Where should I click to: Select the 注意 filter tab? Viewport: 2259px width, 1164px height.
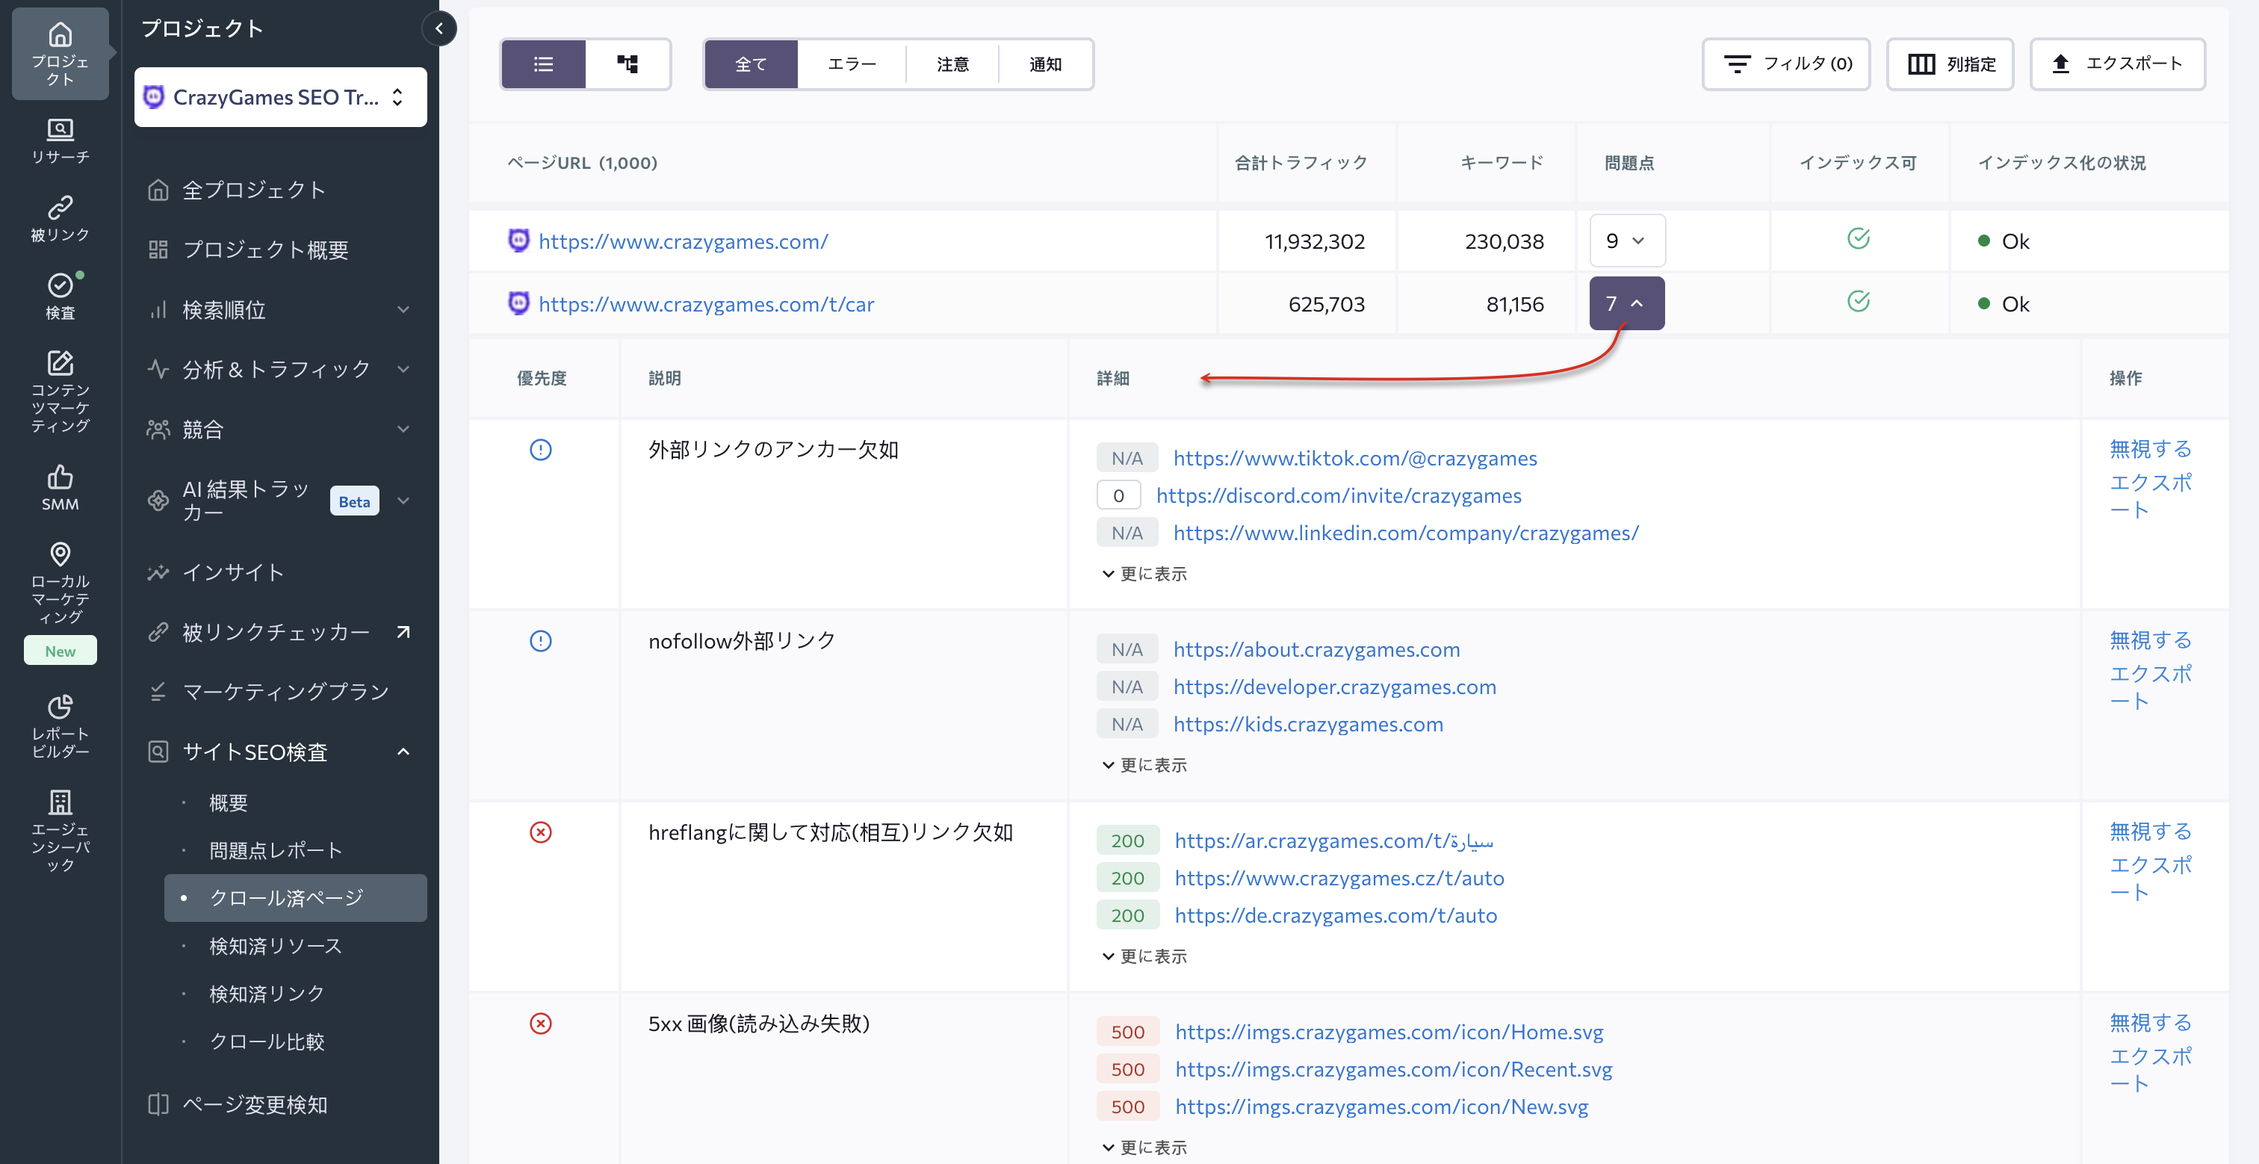952,64
